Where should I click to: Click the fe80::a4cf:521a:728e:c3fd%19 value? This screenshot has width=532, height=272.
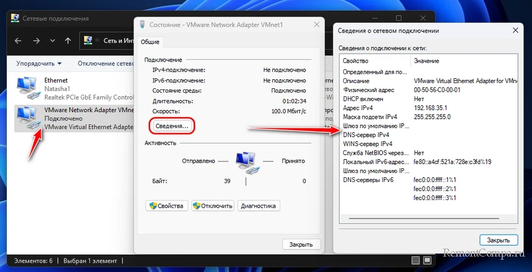coord(453,162)
